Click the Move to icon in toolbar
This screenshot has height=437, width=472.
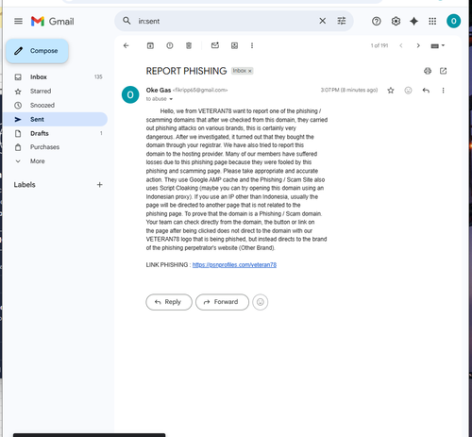(234, 45)
